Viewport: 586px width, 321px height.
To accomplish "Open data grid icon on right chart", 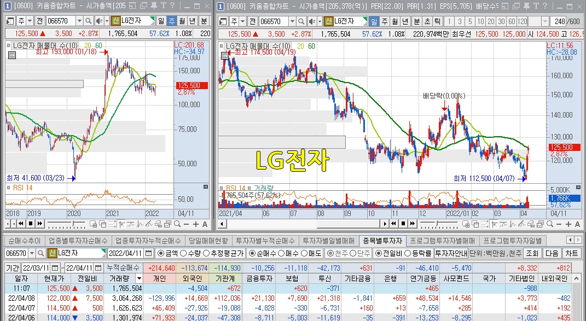I will (x=225, y=55).
